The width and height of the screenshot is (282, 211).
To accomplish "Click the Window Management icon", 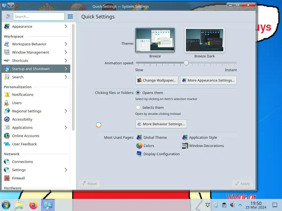I will coord(7,52).
